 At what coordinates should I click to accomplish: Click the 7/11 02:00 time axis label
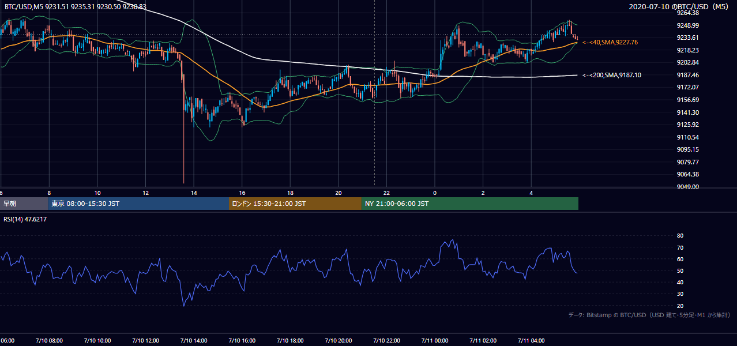[x=483, y=341]
